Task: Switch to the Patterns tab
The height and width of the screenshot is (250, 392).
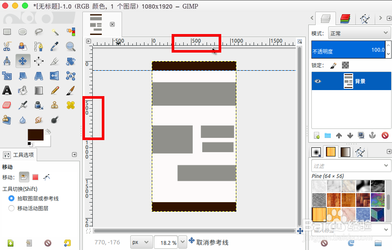Action: click(330, 152)
